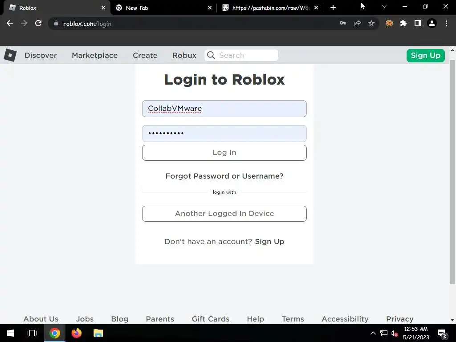This screenshot has height=342, width=456.
Task: Click the network tray icon
Action: [x=384, y=333]
